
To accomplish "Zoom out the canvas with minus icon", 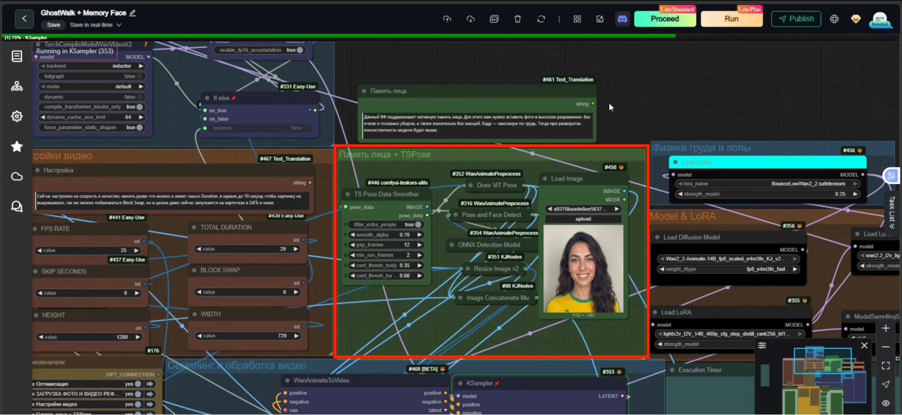I will click(x=886, y=347).
